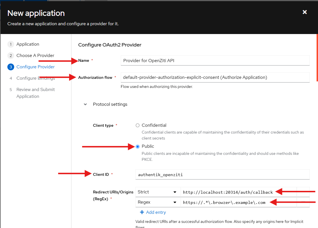This screenshot has width=318, height=228.
Task: Click the Name input field
Action: [215, 60]
